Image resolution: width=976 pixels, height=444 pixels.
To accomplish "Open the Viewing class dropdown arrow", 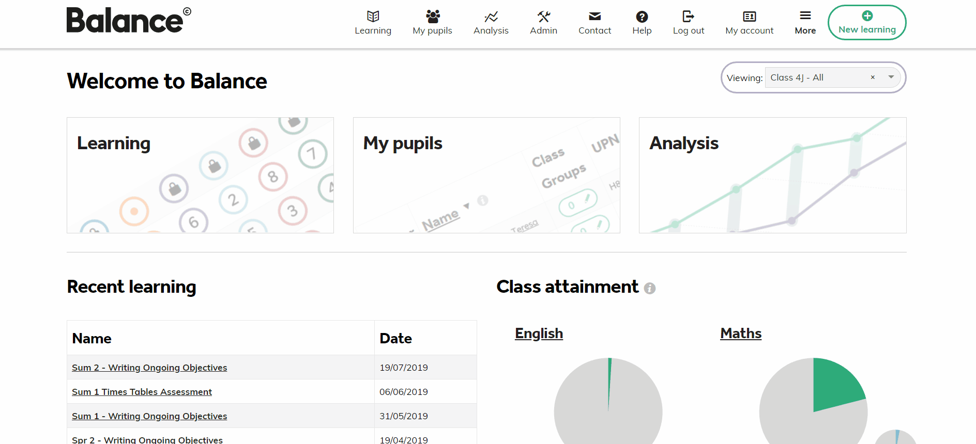I will [891, 77].
